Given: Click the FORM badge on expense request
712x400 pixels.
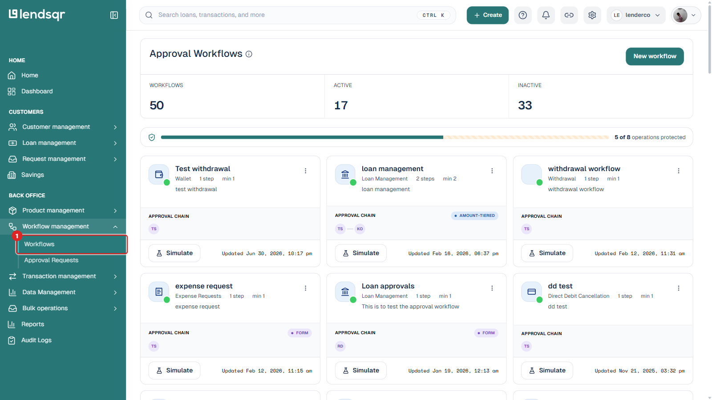Looking at the screenshot, I should pyautogui.click(x=299, y=333).
